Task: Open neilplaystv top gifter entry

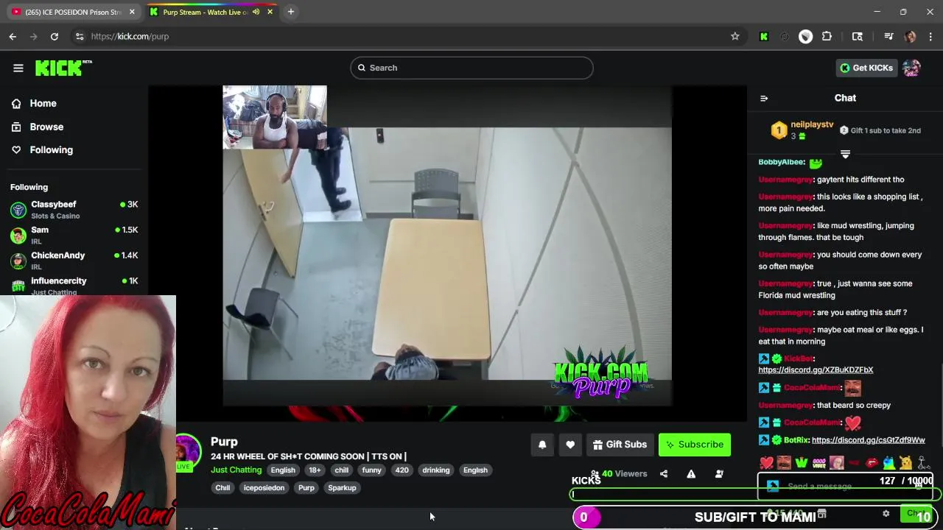Action: [802, 130]
